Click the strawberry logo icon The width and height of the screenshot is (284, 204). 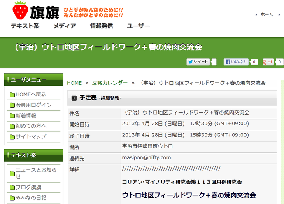(20, 10)
